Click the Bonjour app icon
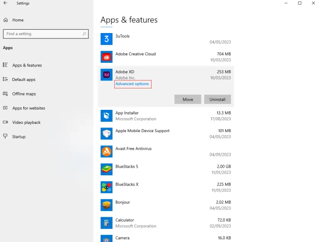The height and width of the screenshot is (242, 317). 106,205
